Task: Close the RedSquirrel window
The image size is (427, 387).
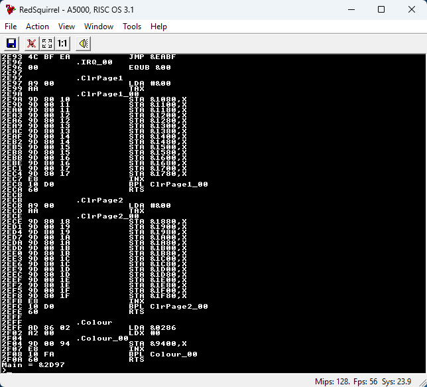Action: coord(412,9)
